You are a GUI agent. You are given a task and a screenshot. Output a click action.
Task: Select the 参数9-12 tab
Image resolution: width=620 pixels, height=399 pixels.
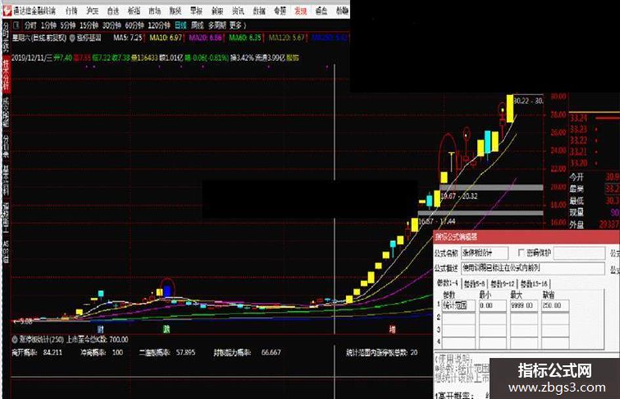point(503,284)
